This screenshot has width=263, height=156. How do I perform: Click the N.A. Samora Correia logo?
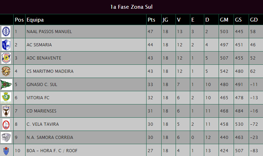6,138
